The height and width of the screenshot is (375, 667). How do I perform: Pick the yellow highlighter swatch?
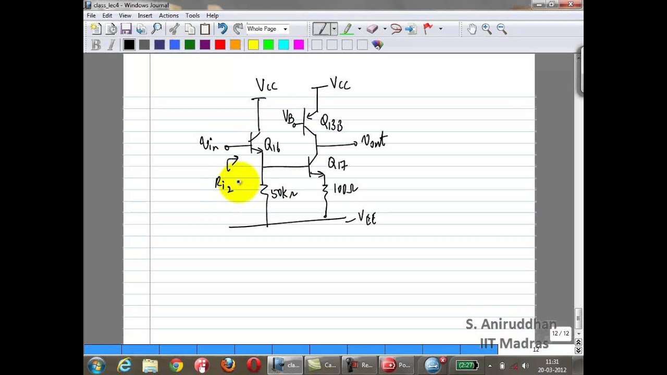pyautogui.click(x=253, y=45)
